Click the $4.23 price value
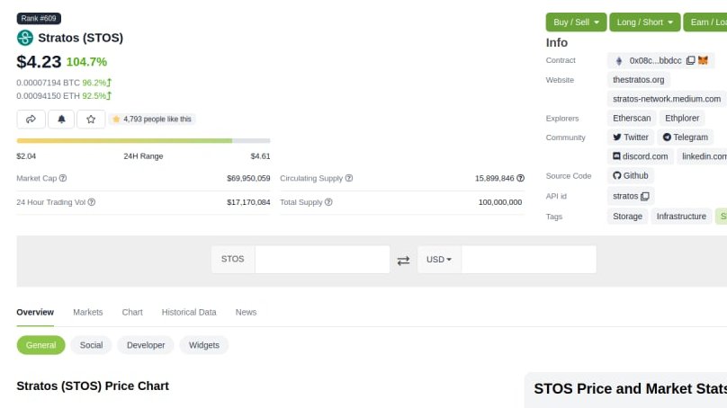This screenshot has height=408, width=727. click(39, 62)
